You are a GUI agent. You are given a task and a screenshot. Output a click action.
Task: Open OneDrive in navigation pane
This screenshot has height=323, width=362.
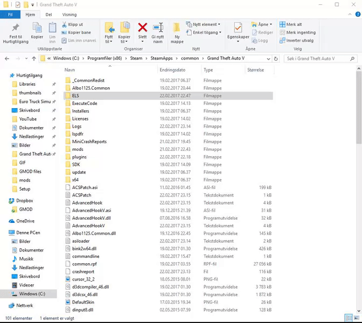tap(25, 221)
